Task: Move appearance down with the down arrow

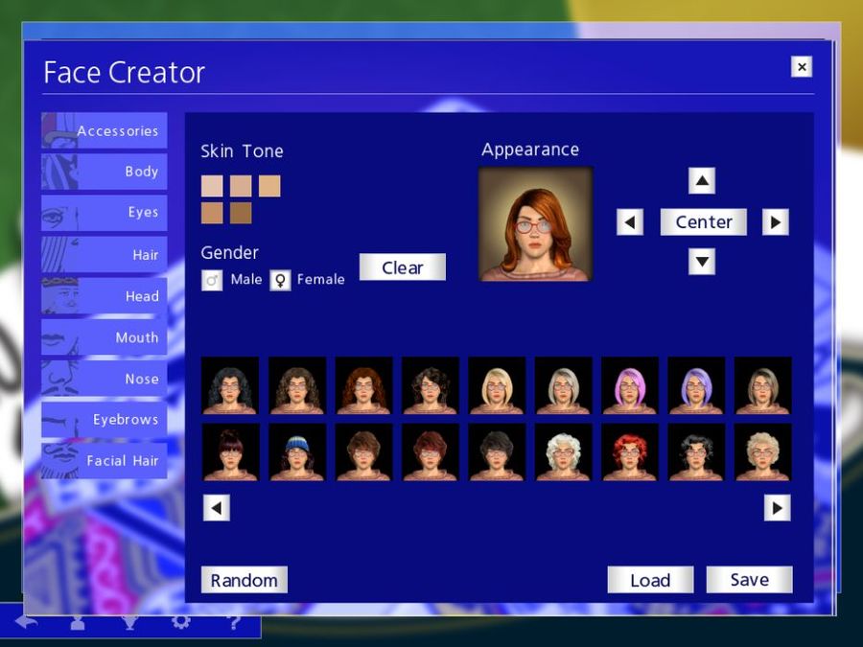Action: [x=702, y=262]
